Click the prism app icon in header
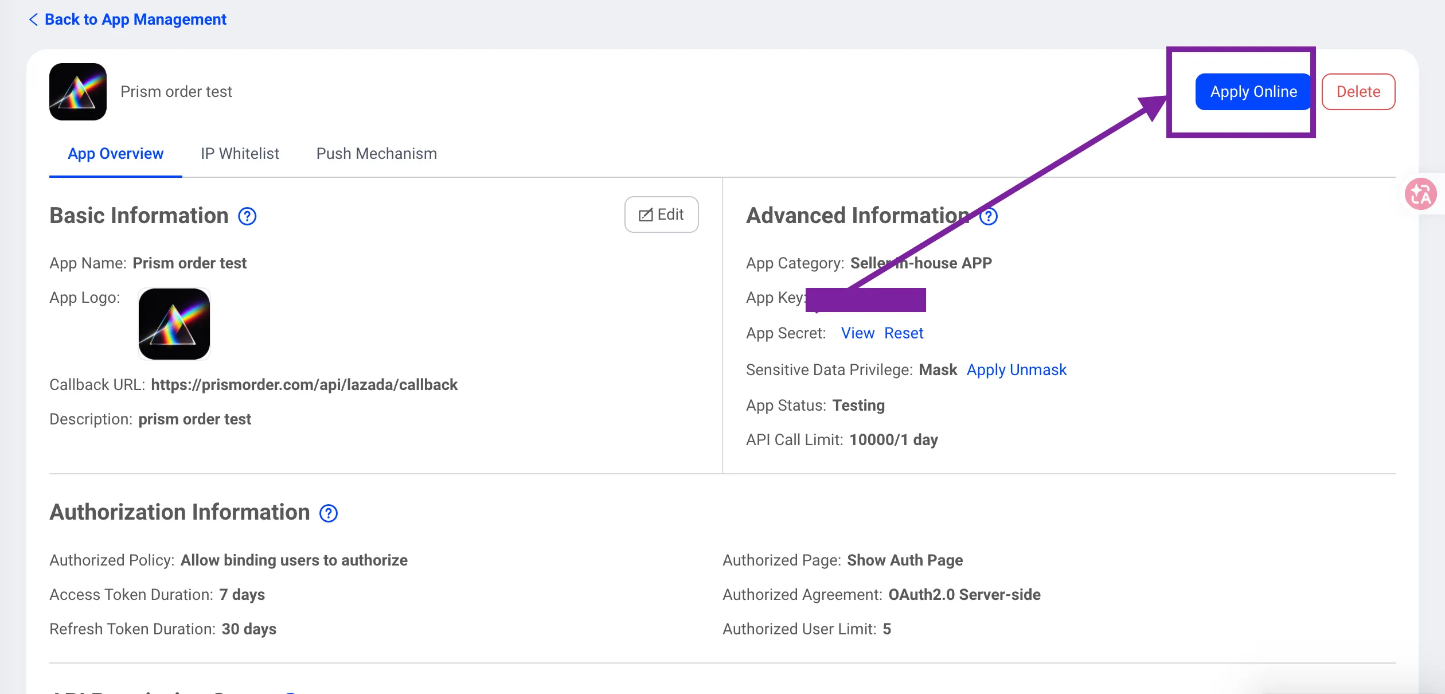This screenshot has height=694, width=1445. 78,92
